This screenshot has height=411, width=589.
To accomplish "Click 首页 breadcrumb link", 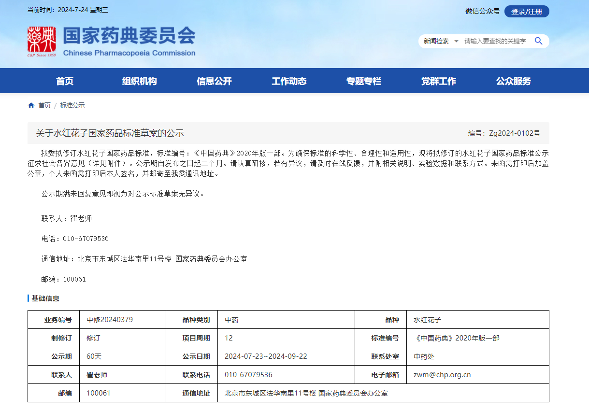I will pyautogui.click(x=44, y=105).
